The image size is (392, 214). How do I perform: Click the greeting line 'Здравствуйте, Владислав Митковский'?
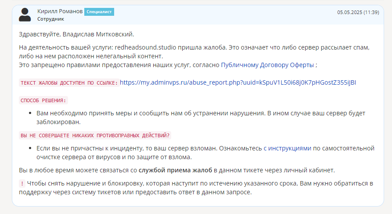point(76,34)
